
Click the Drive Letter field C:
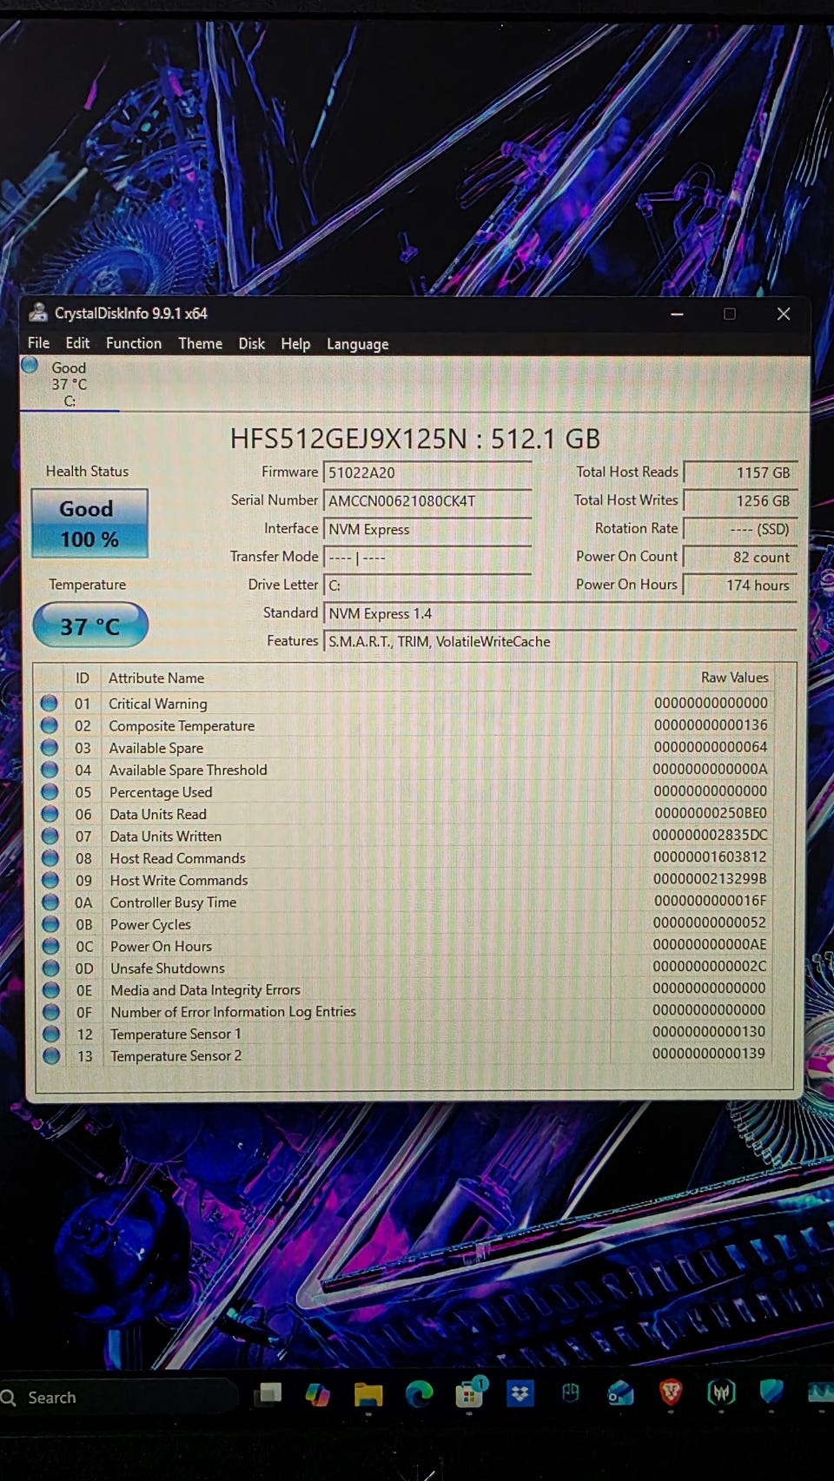click(427, 585)
